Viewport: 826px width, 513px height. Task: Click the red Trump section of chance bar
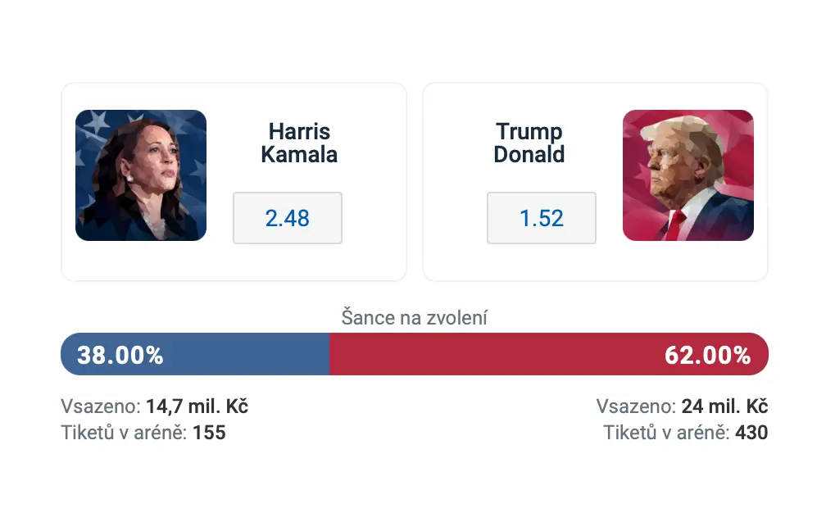(x=492, y=354)
